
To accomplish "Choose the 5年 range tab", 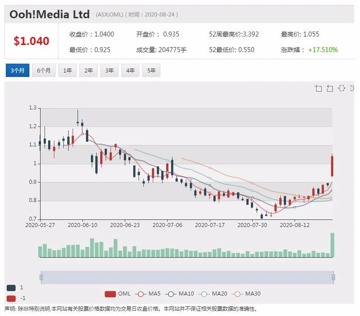I will coord(151,70).
